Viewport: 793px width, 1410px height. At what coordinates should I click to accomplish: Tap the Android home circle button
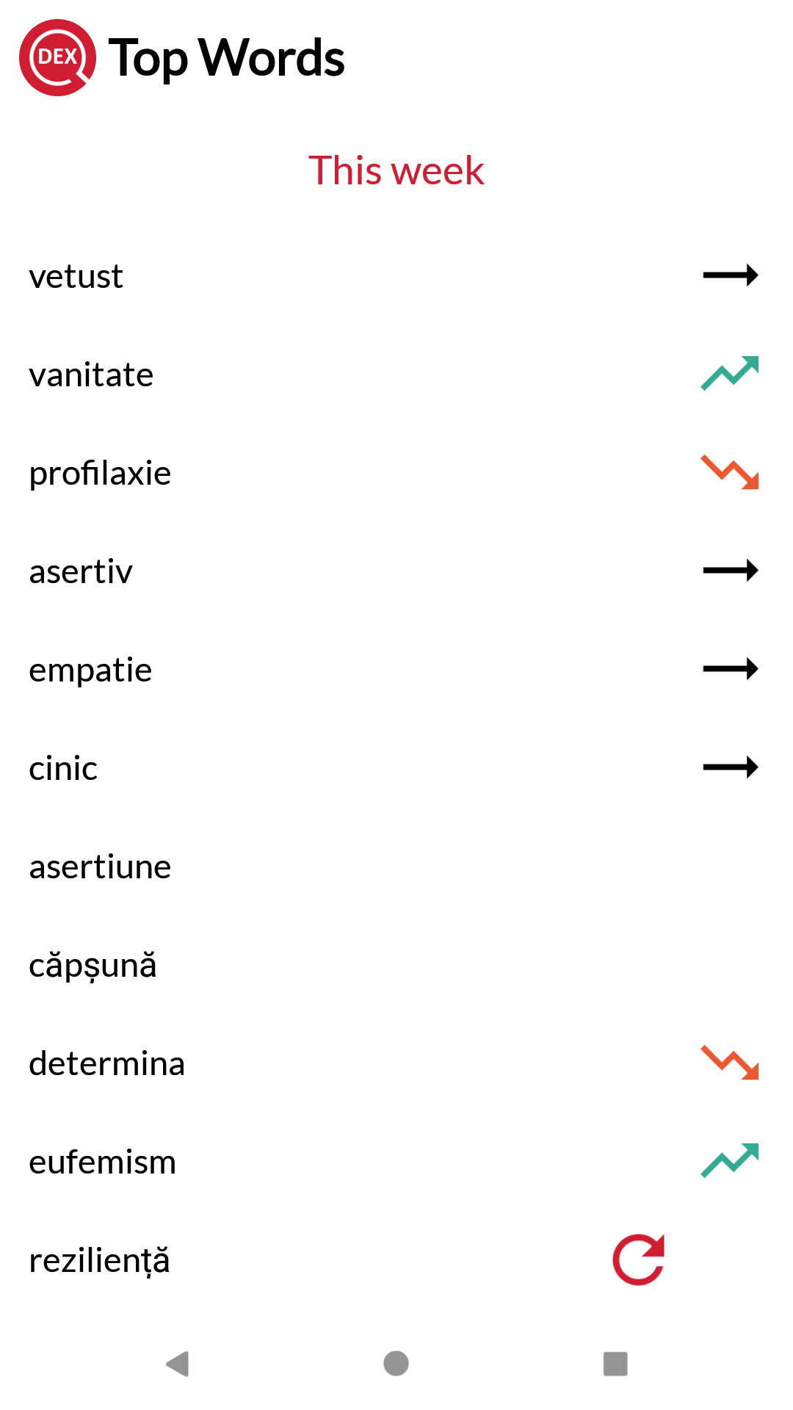point(396,1364)
